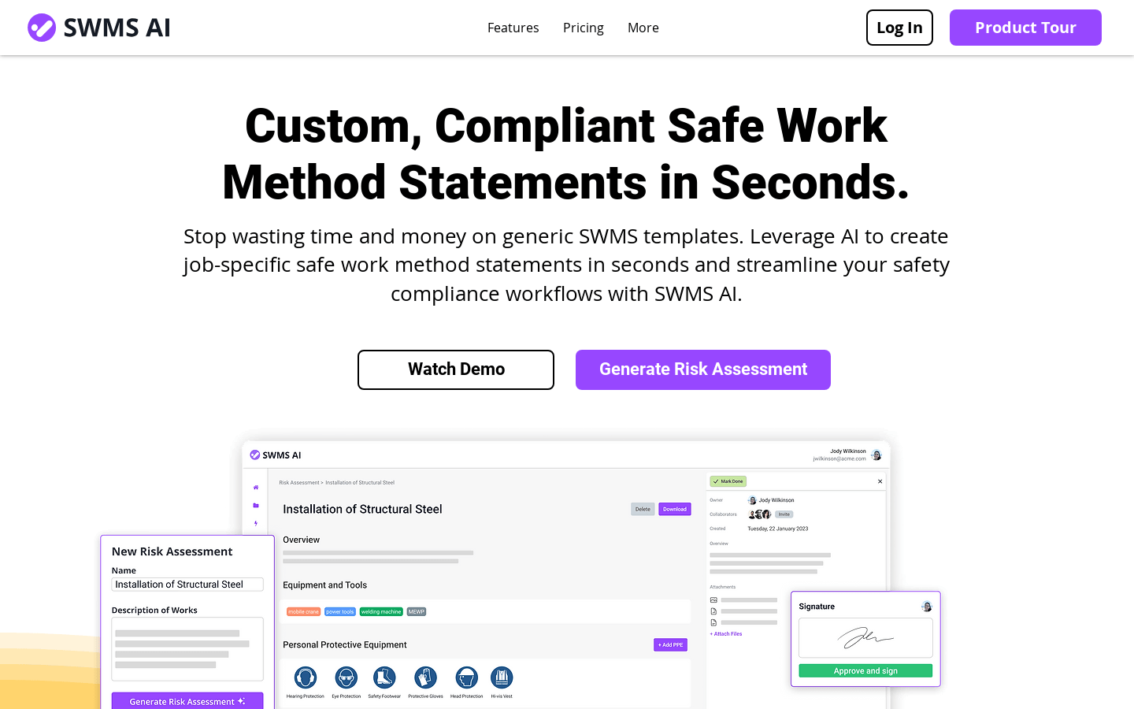Click the MEWP tag
Screen dimensions: 1134x709
pyautogui.click(x=417, y=611)
